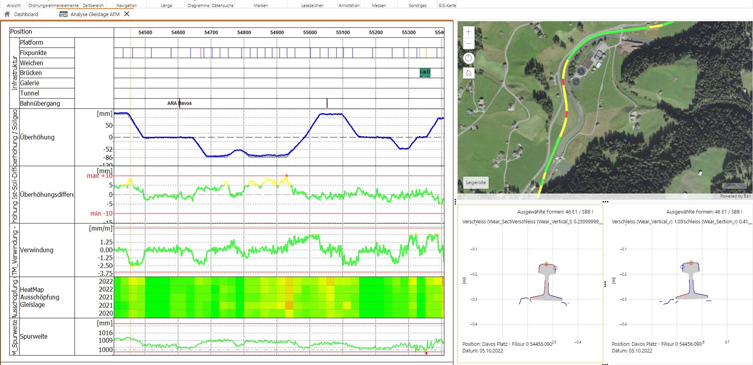Open the Annotation ribbon group
The width and height of the screenshot is (753, 365).
point(349,5)
